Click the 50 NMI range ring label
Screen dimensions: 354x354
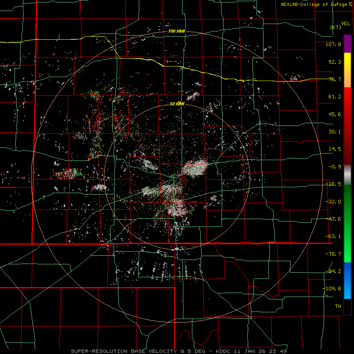(177, 104)
